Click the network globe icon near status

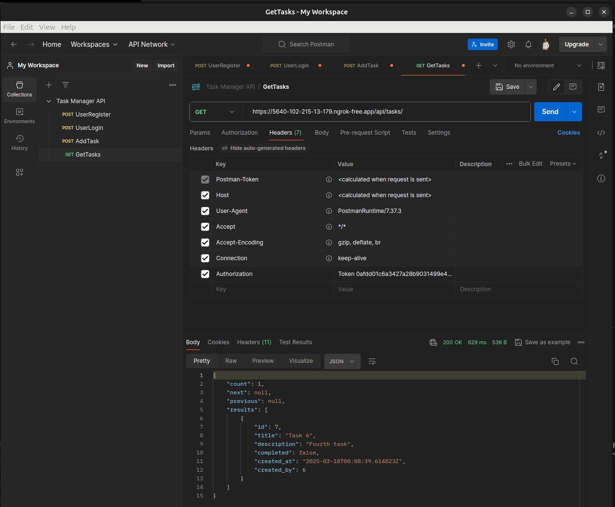point(433,342)
